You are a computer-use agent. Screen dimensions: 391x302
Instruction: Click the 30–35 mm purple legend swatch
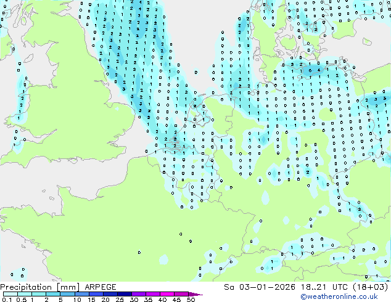coord(138,294)
